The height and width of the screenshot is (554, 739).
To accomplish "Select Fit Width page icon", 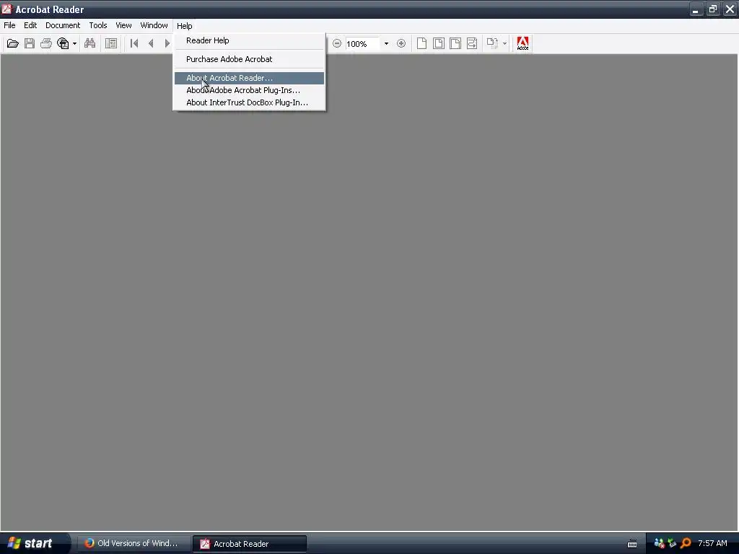I will pos(455,44).
